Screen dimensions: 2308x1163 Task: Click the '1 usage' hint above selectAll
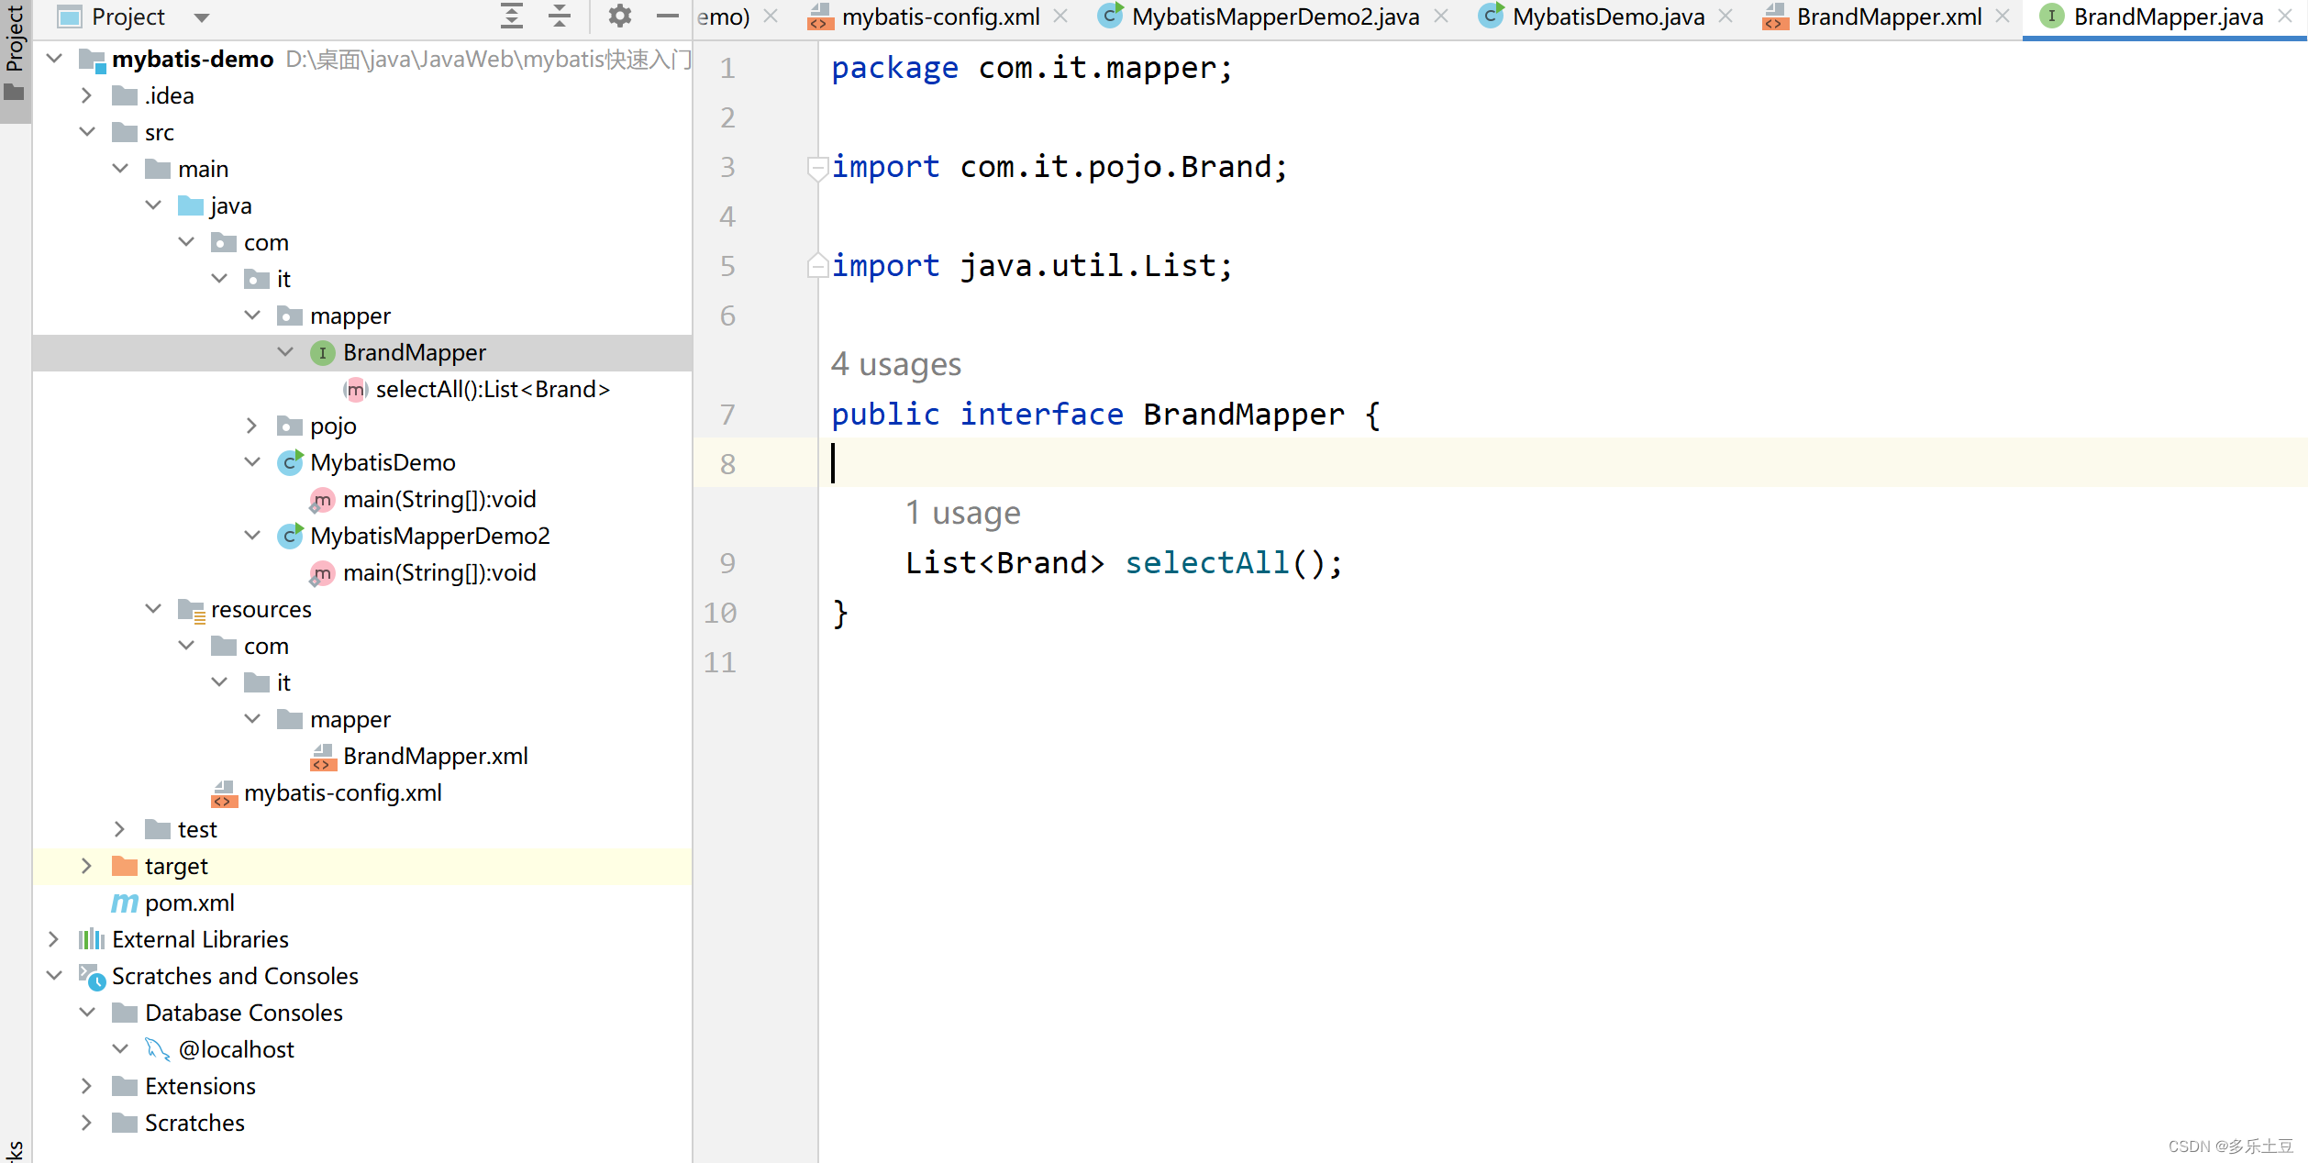tap(962, 514)
